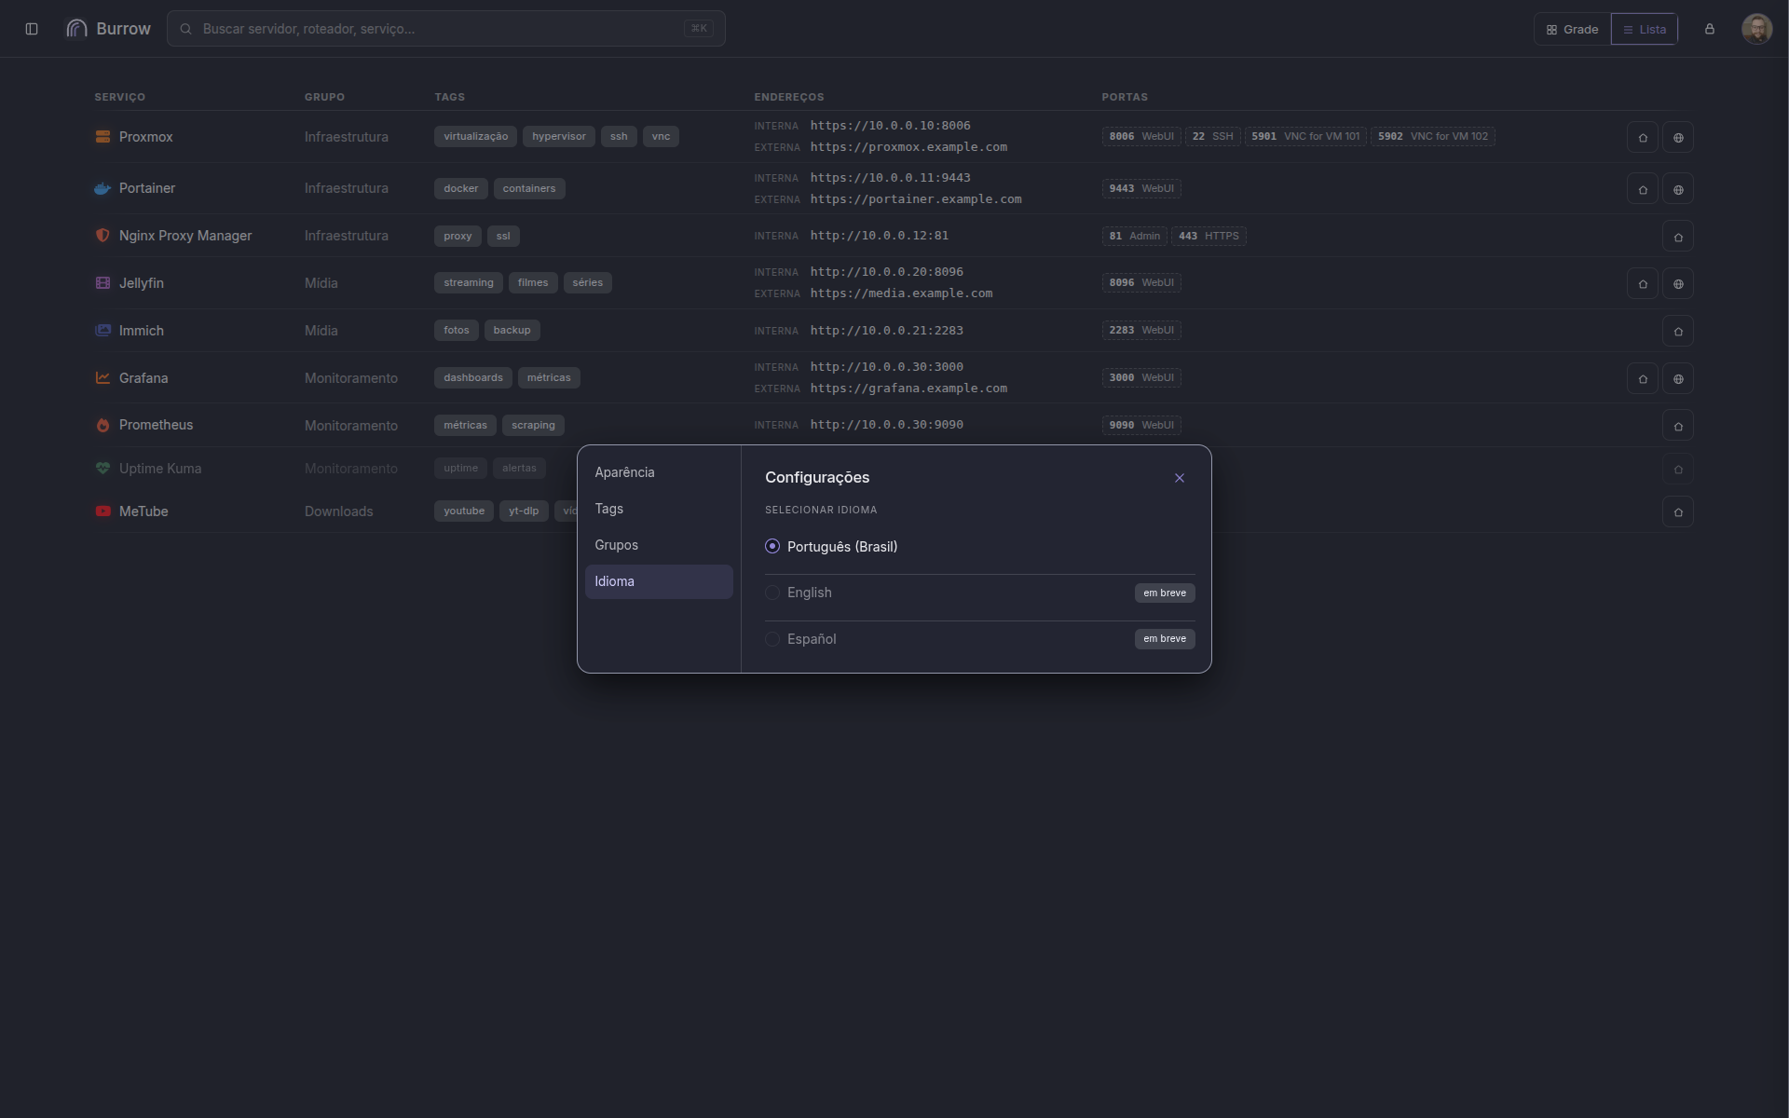The height and width of the screenshot is (1118, 1789).
Task: Click port 443 HTTPS badge
Action: [x=1209, y=237]
